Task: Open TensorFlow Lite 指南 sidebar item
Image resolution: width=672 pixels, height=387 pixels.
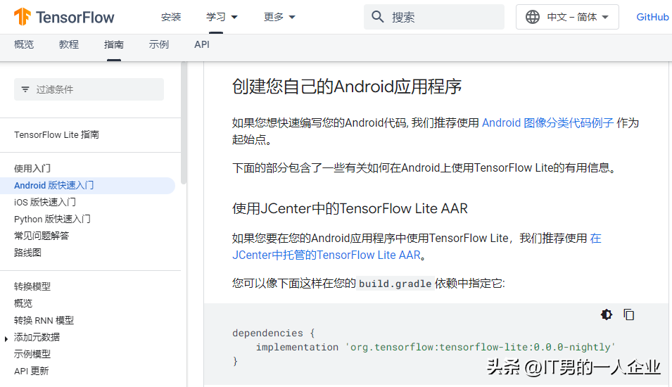Action: click(x=56, y=134)
